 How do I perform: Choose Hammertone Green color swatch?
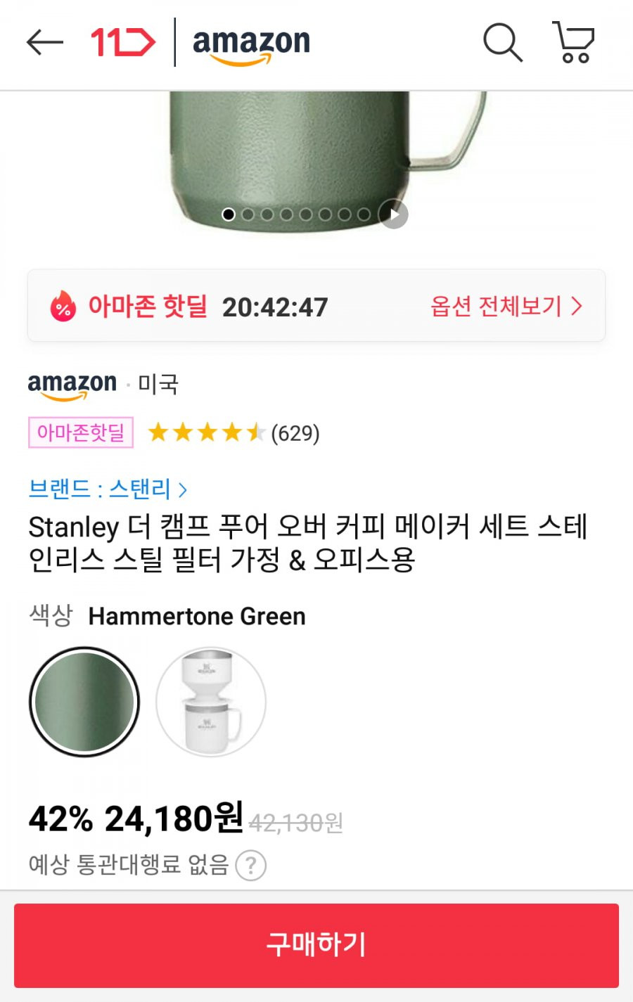click(84, 702)
